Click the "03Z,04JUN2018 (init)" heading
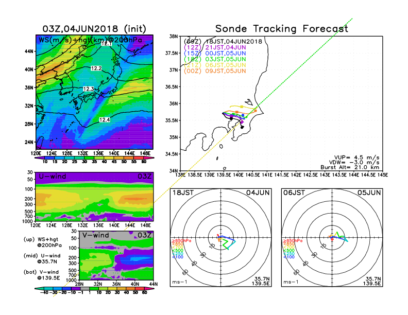The width and height of the screenshot is (408, 315). [94, 29]
